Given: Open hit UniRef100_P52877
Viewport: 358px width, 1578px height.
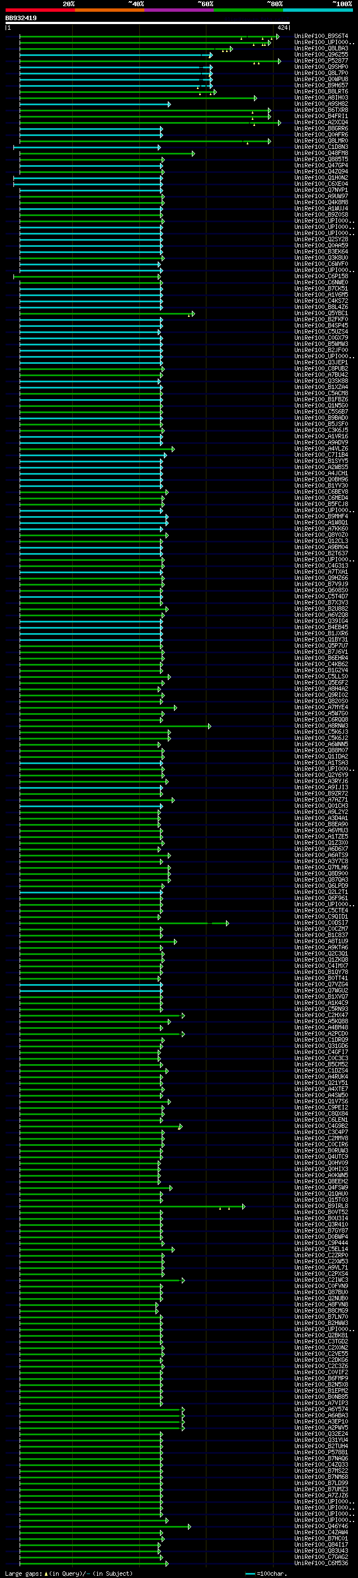Looking at the screenshot, I should pos(321,60).
